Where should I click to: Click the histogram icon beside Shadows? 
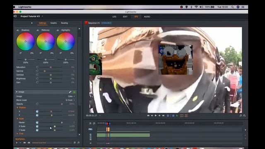click(x=18, y=30)
